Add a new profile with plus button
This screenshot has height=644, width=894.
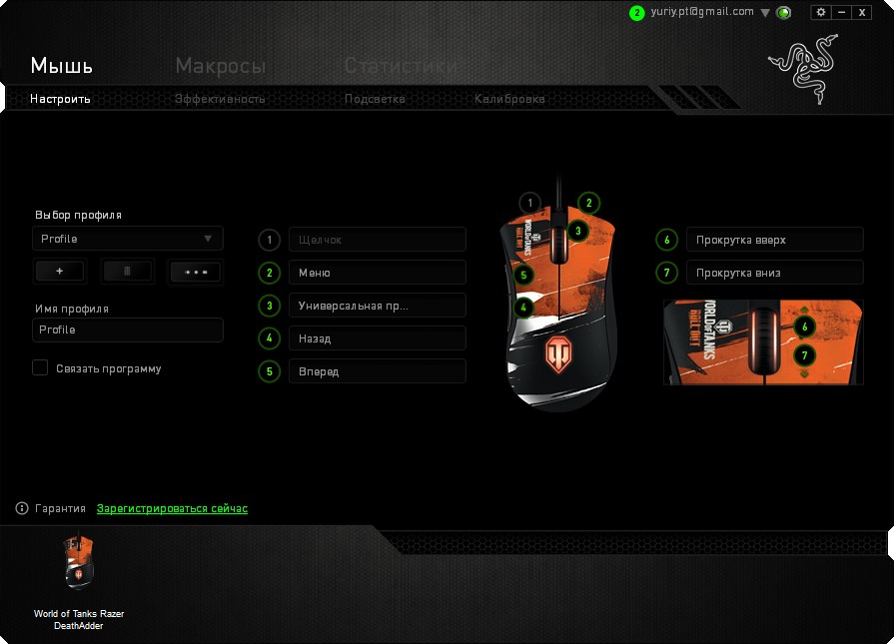pos(60,272)
